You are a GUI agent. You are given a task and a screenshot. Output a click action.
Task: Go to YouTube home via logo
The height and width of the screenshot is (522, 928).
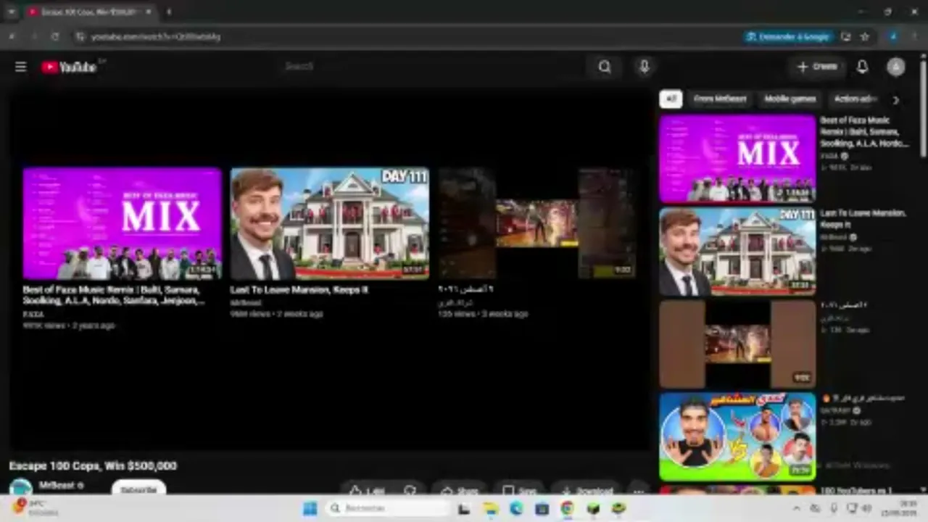tap(69, 67)
